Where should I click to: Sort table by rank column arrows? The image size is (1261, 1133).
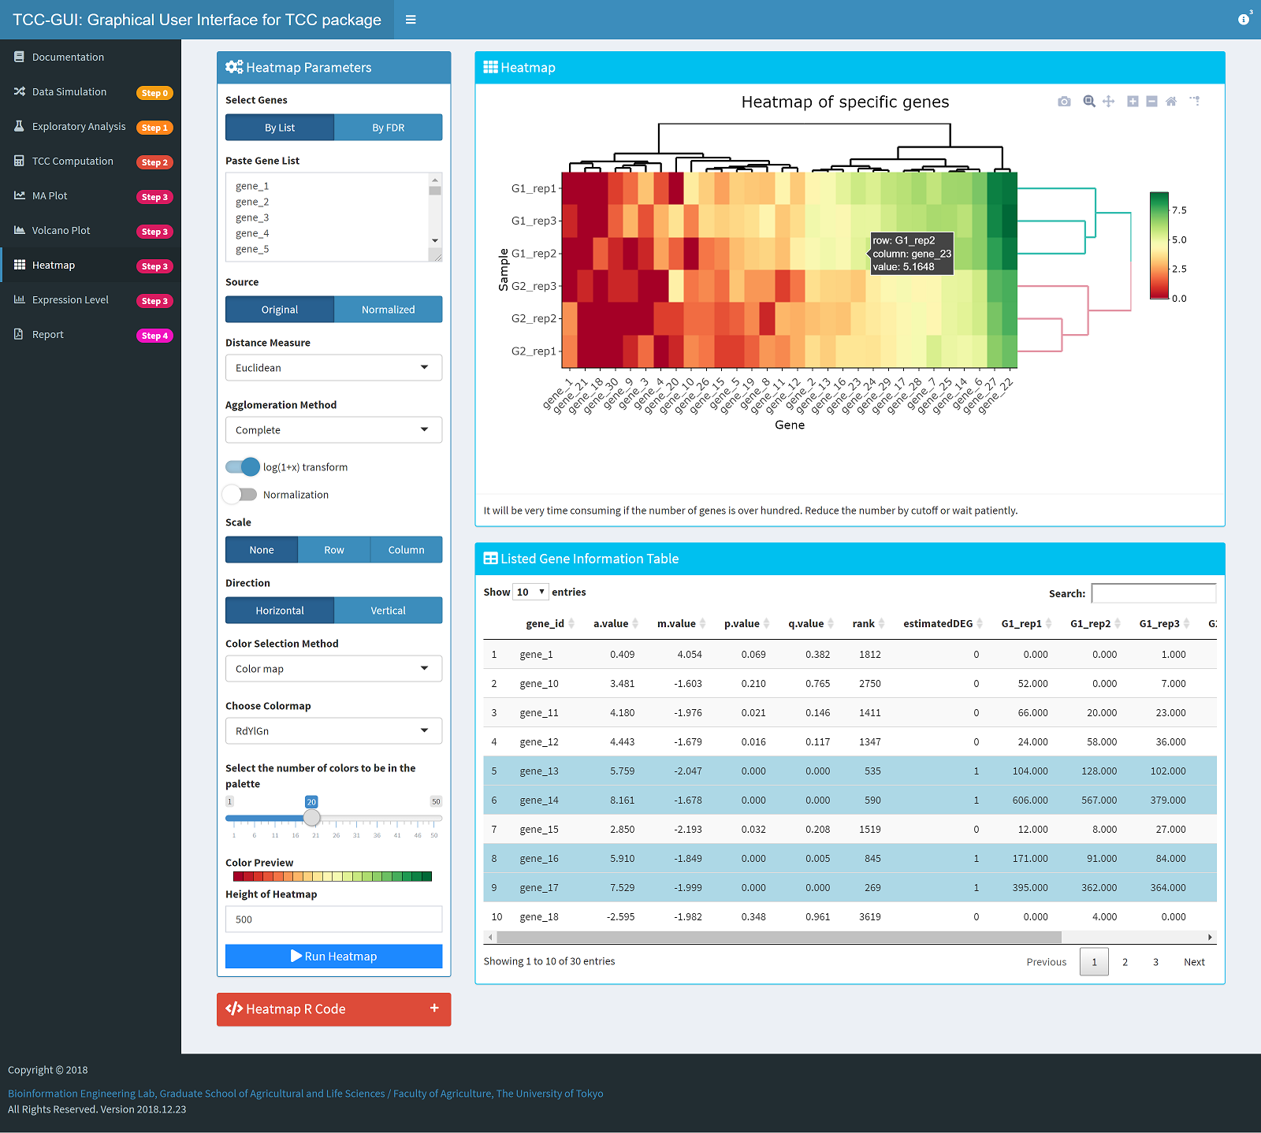click(x=882, y=623)
